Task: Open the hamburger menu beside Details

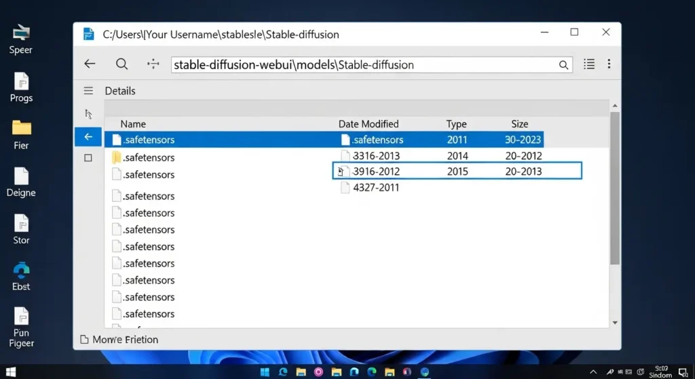Action: 88,91
